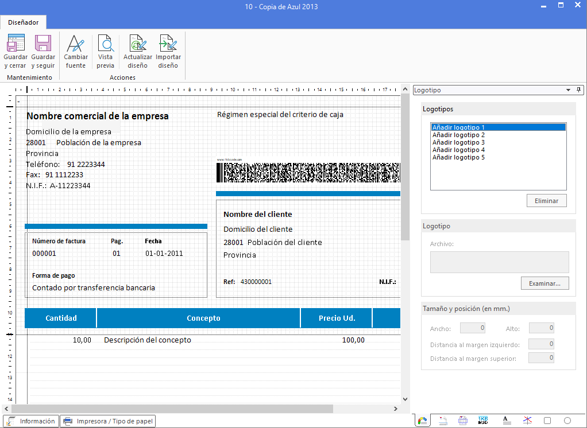This screenshot has width=587, height=428.
Task: Select the 'Precio Ud.' column header
Action: click(x=337, y=318)
